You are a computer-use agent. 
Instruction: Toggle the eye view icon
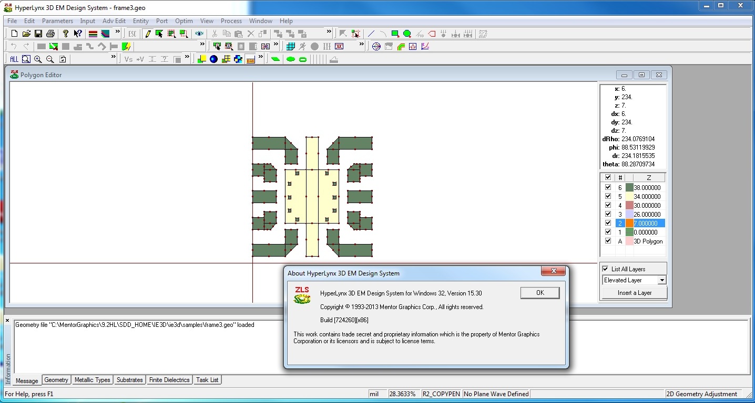(x=199, y=34)
